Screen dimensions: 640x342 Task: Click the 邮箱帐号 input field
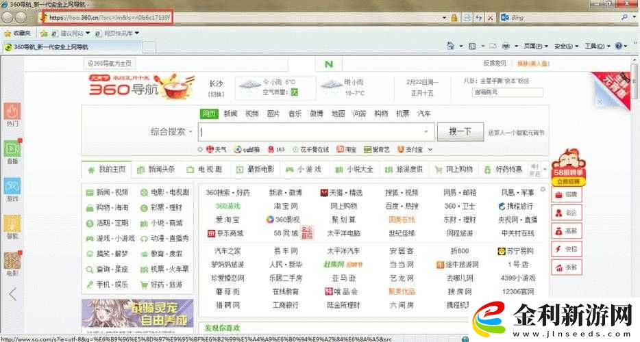[507, 92]
